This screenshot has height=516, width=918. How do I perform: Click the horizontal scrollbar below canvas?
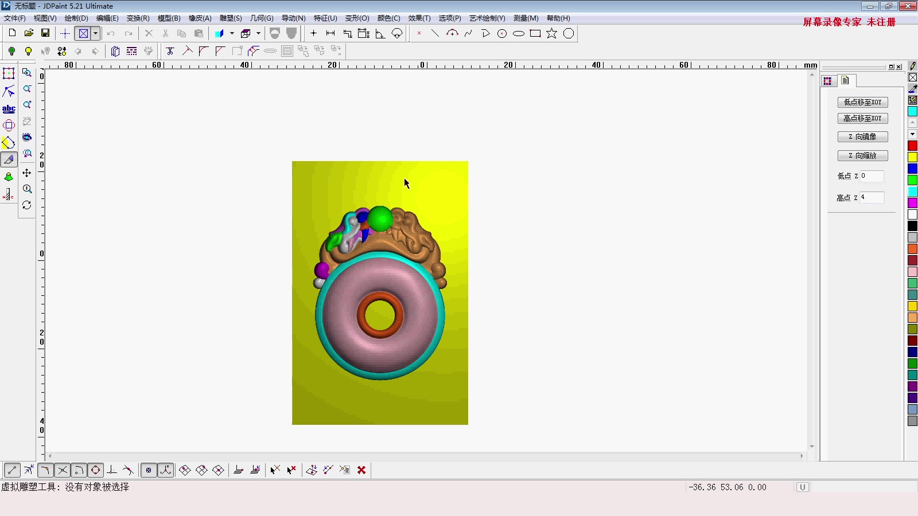[426, 456]
